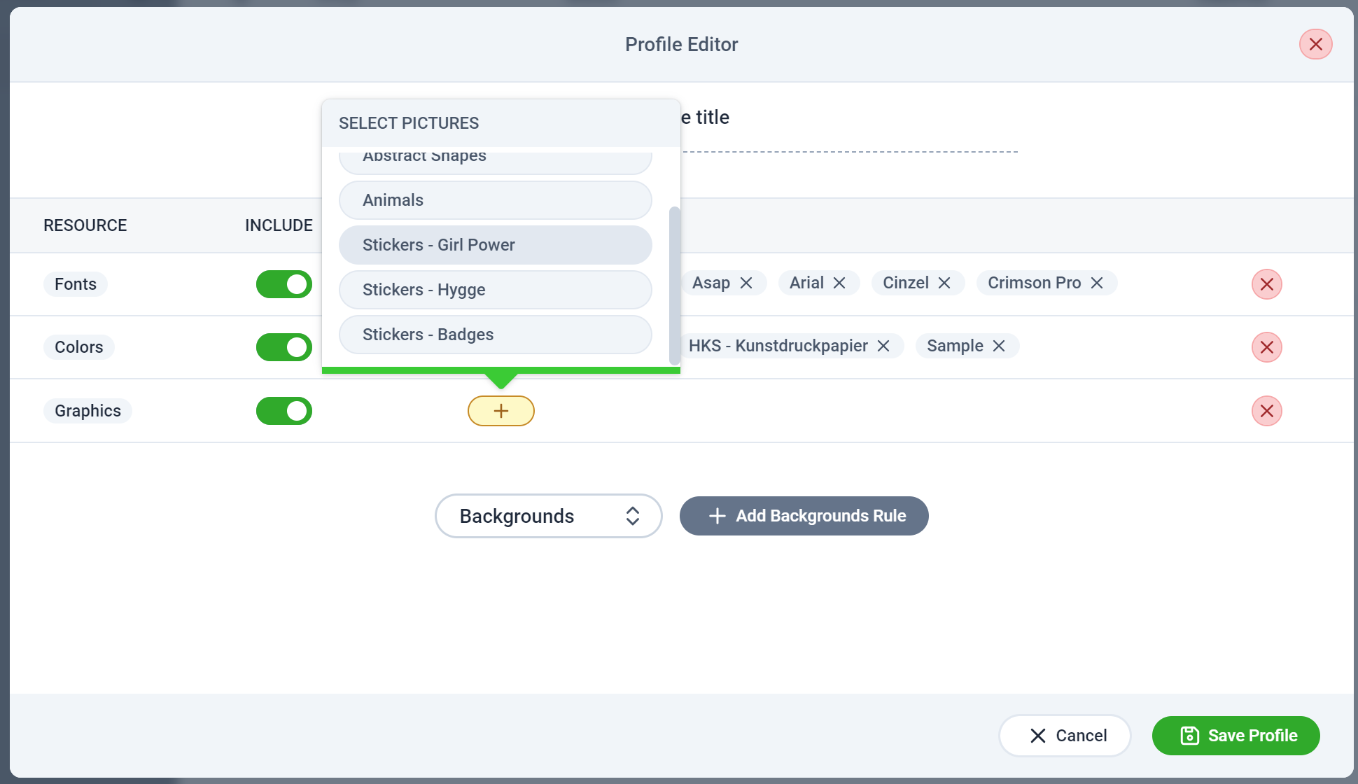1358x784 pixels.
Task: Delete the Fonts rule row
Action: [x=1266, y=284]
